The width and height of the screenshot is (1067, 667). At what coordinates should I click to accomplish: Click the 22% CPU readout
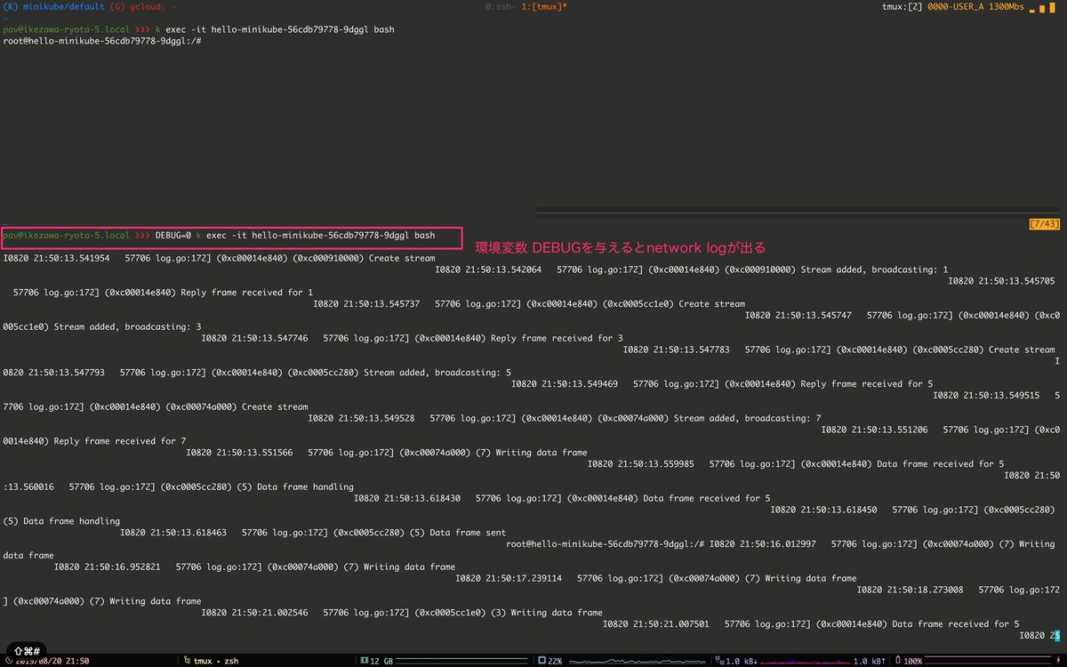pos(556,661)
